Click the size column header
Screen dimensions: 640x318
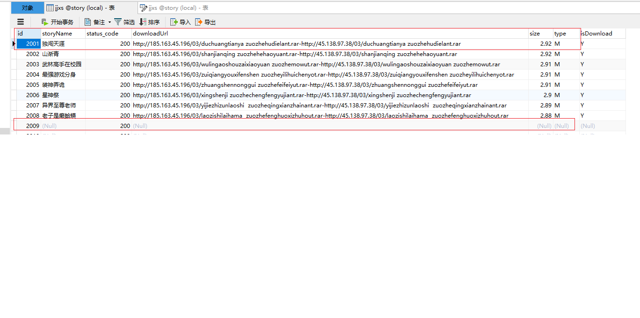[x=540, y=33]
